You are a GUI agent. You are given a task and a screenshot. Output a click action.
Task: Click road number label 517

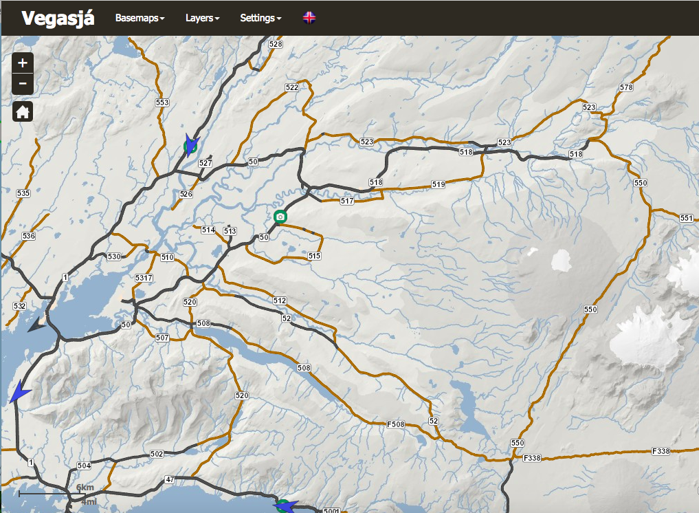pos(347,201)
